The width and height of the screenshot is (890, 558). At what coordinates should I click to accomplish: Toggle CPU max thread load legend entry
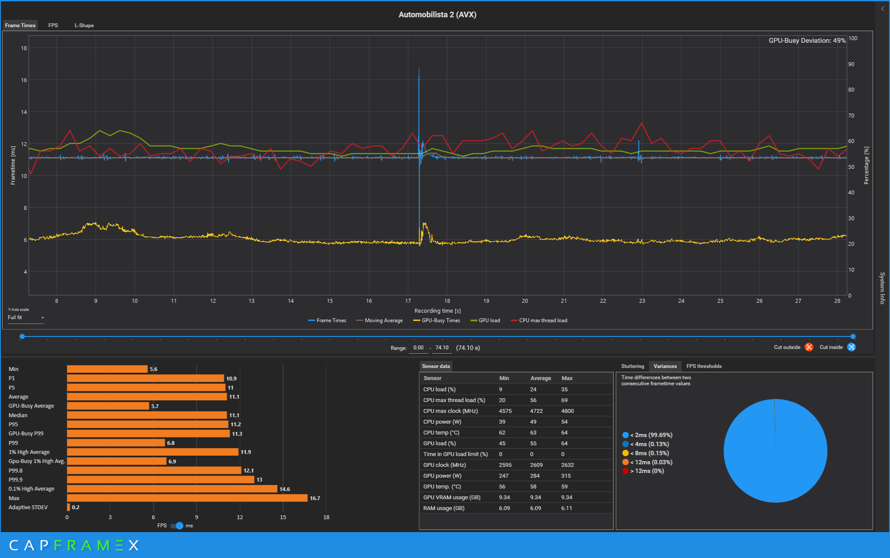539,320
